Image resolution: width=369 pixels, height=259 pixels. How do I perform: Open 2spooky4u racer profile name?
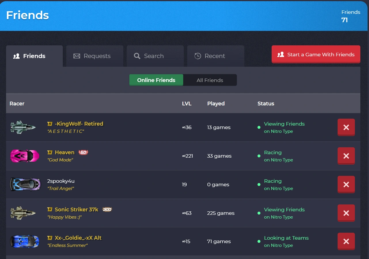pos(61,181)
